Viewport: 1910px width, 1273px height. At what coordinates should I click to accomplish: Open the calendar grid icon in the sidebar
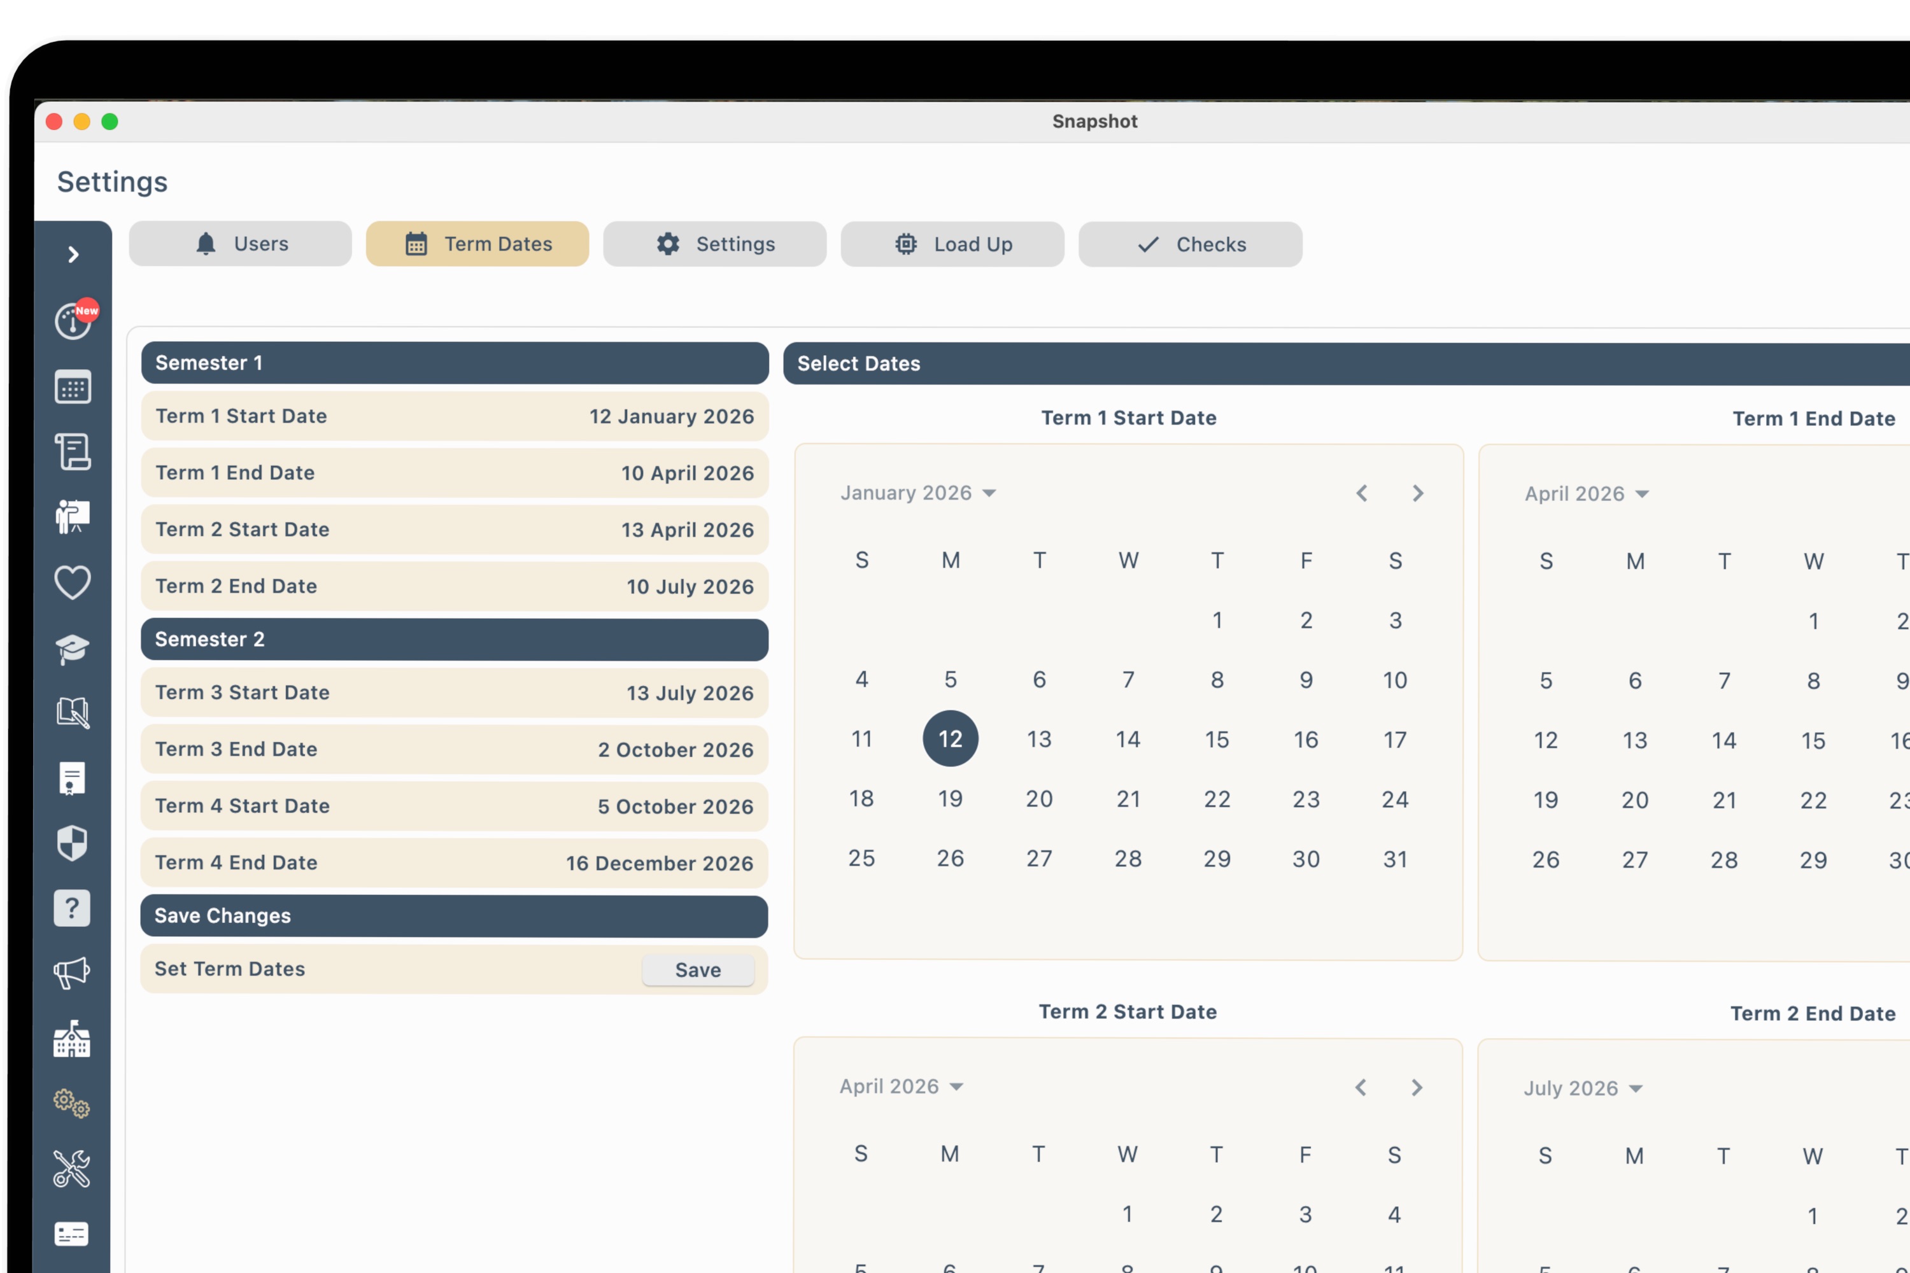(73, 387)
